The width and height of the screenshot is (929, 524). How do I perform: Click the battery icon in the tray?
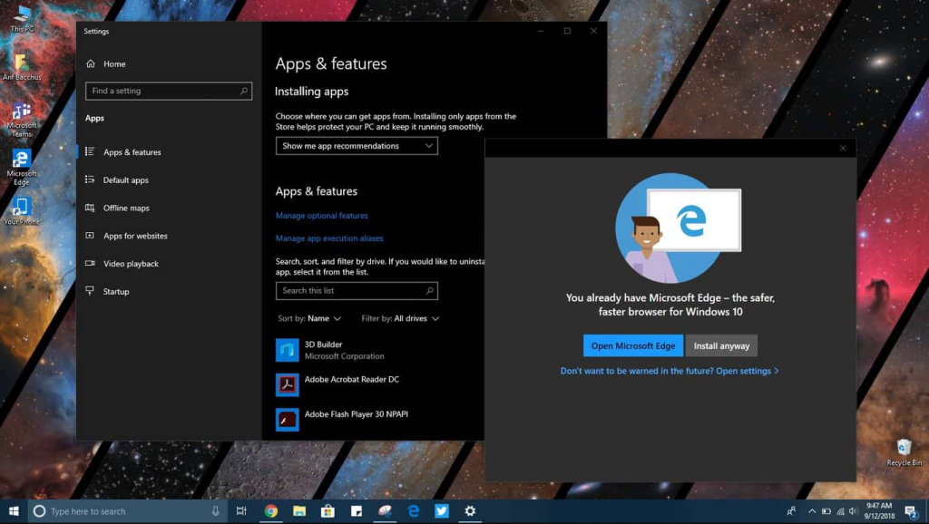826,511
